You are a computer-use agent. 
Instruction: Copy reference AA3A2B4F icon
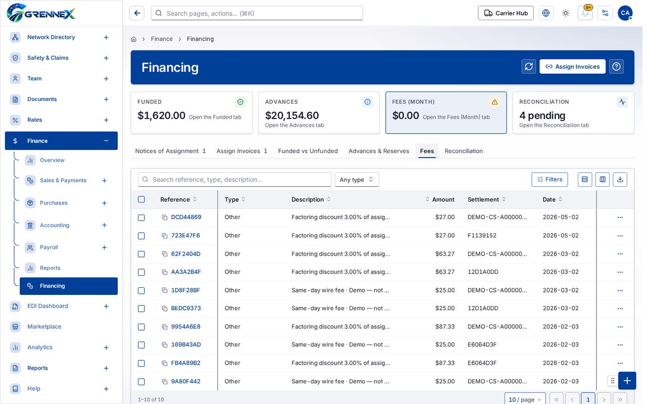(x=165, y=272)
